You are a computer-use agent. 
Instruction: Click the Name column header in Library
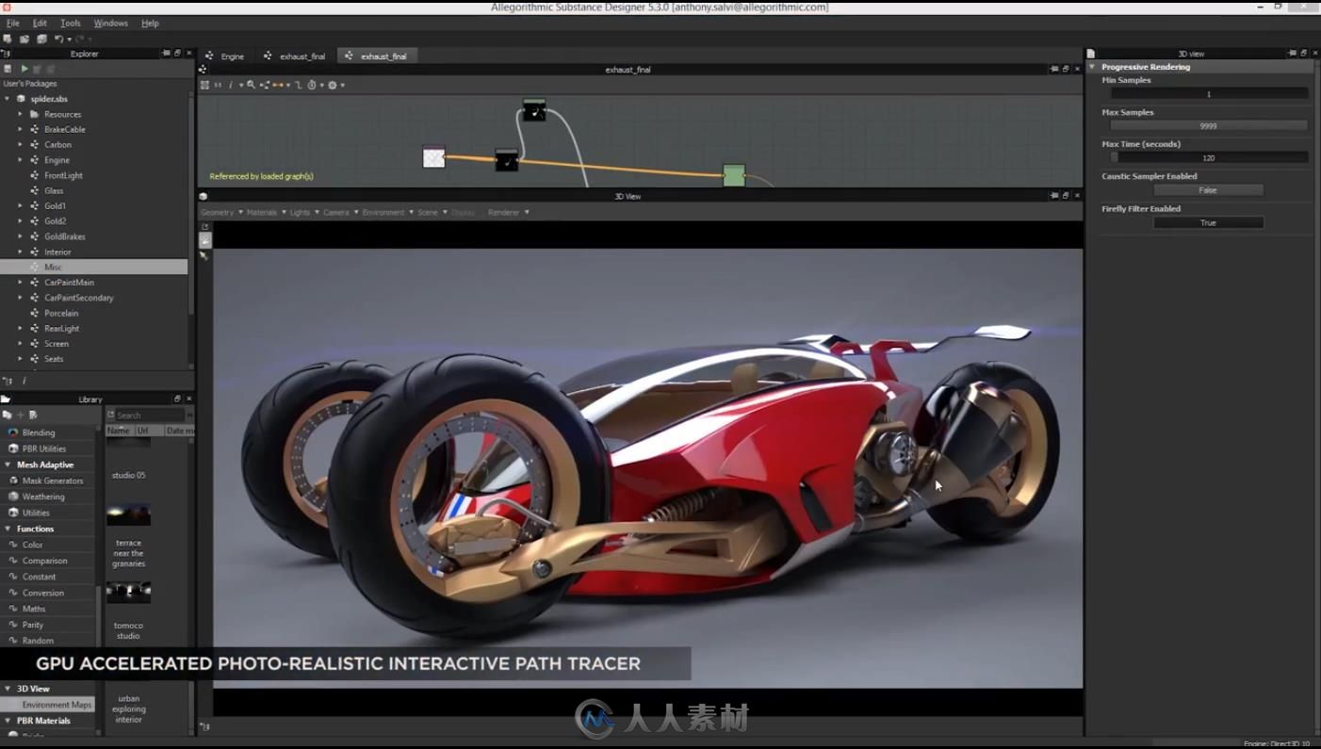pos(119,431)
